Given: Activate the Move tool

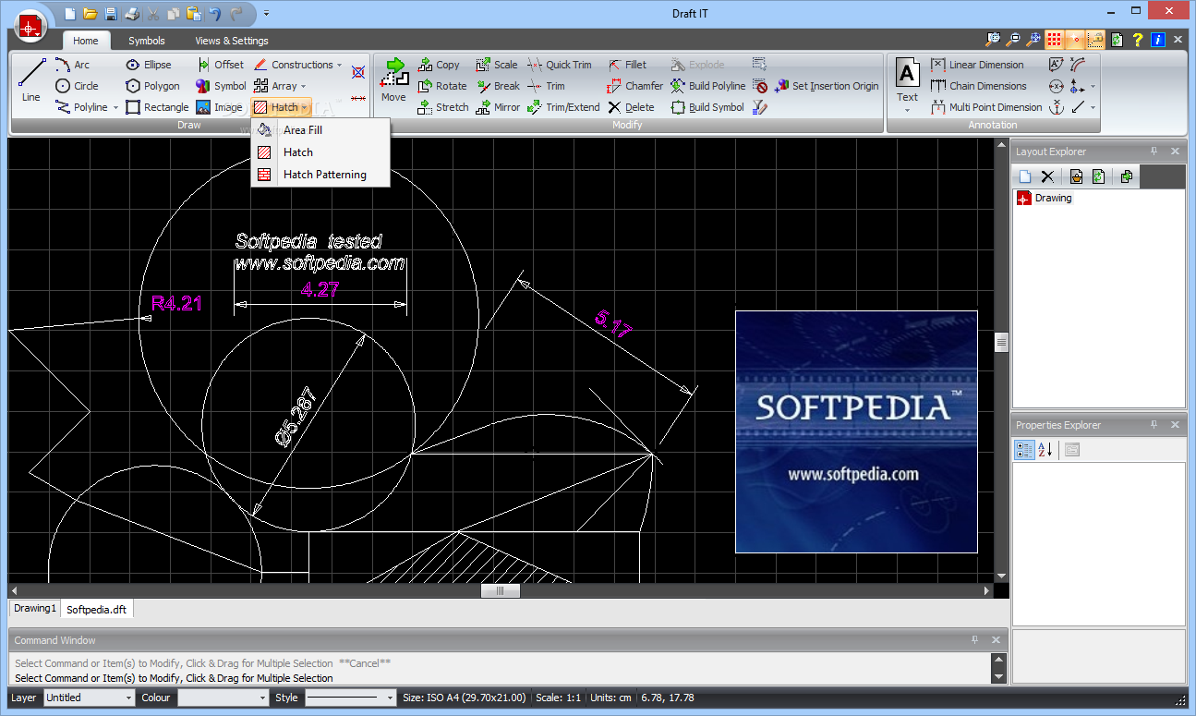Looking at the screenshot, I should (x=393, y=79).
